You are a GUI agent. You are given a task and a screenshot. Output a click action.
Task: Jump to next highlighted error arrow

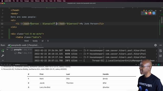160,11
